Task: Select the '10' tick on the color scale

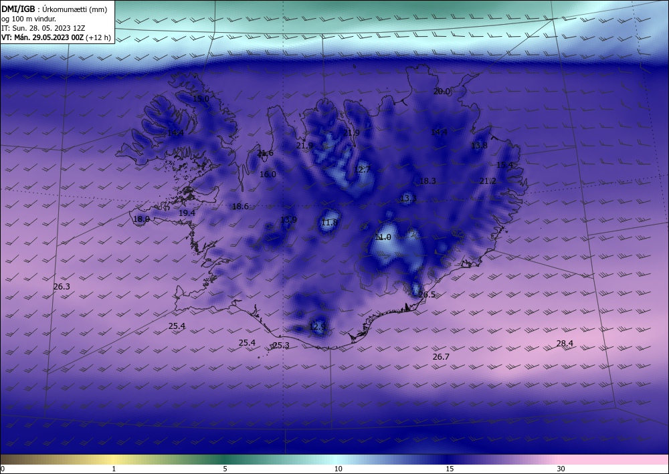Action: 339,469
